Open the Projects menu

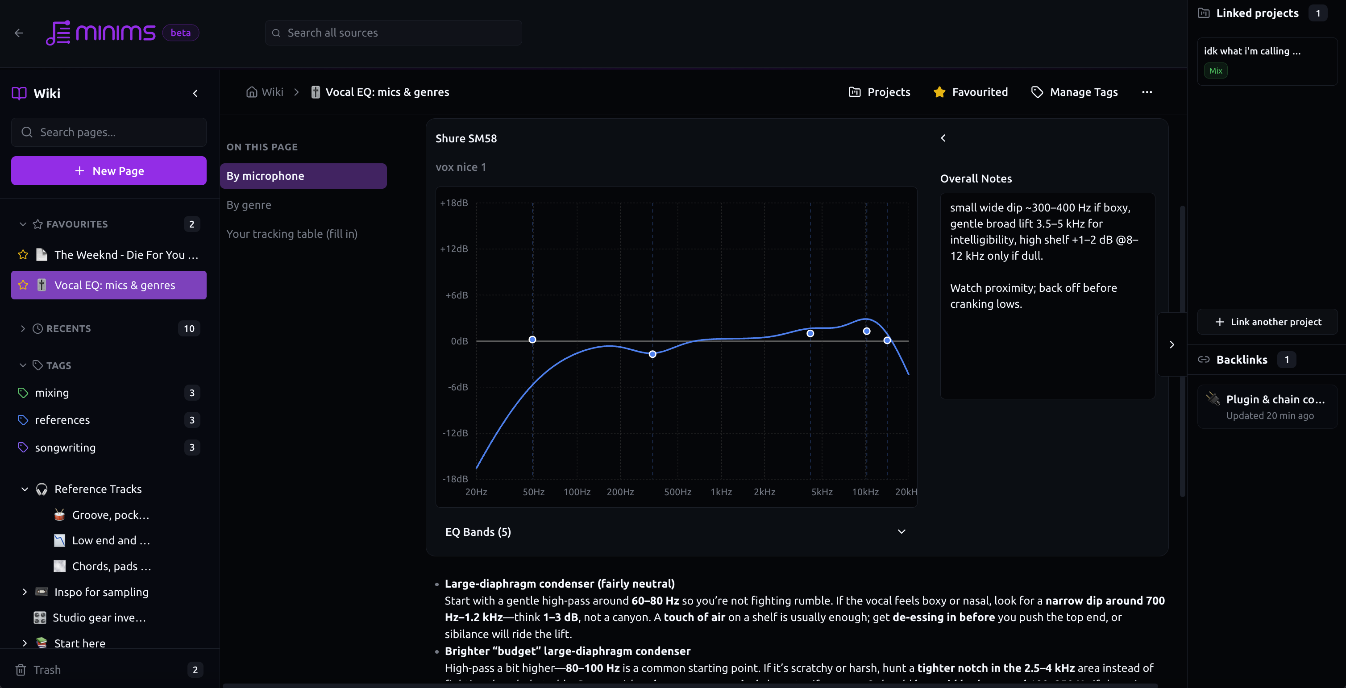(x=879, y=92)
